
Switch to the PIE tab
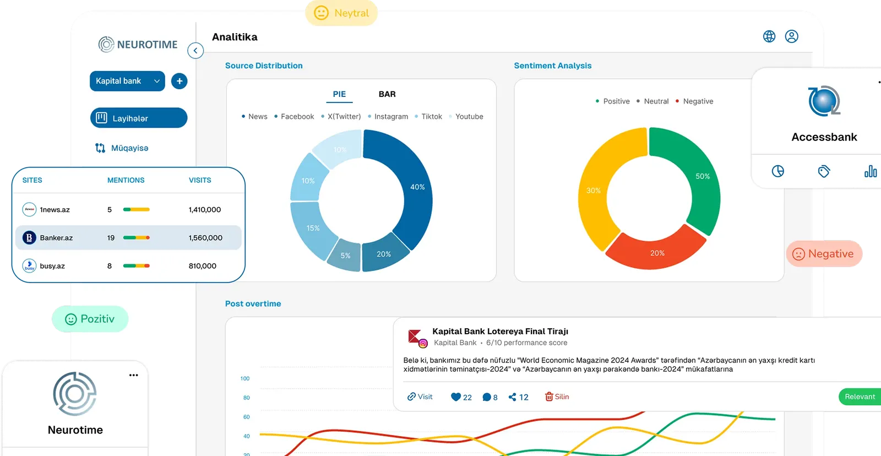tap(339, 94)
